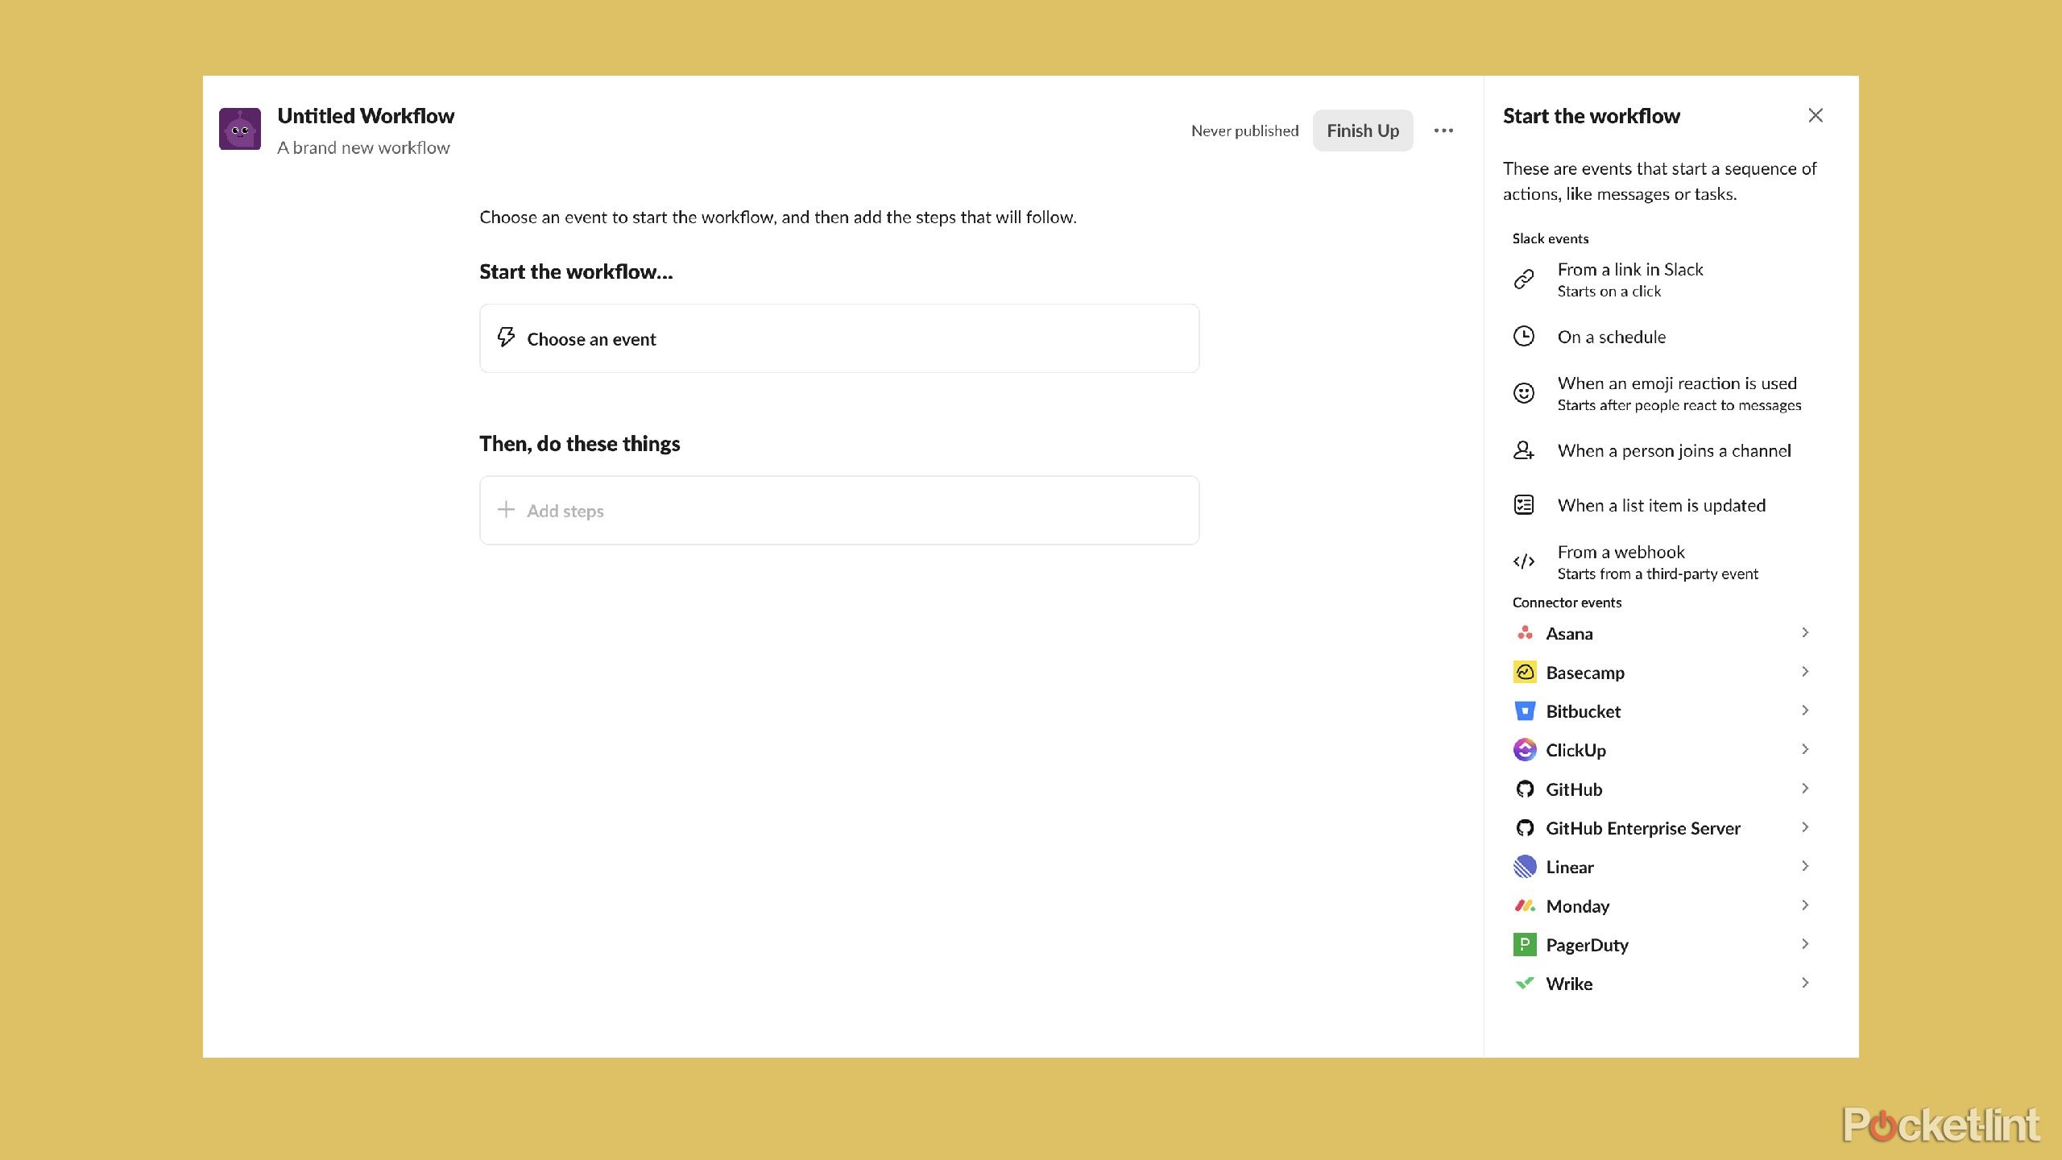Image resolution: width=2062 pixels, height=1160 pixels.
Task: Click the webhook code brackets icon
Action: [1524, 561]
